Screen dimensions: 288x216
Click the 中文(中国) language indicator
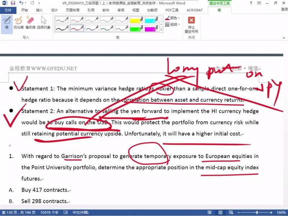[x=81, y=212]
